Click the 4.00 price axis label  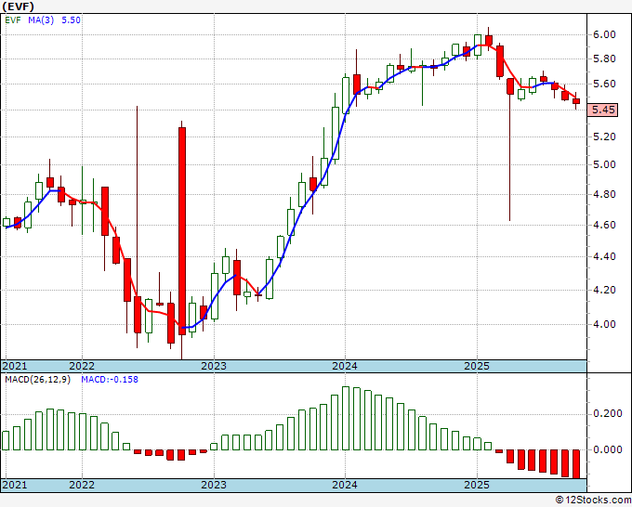click(604, 324)
